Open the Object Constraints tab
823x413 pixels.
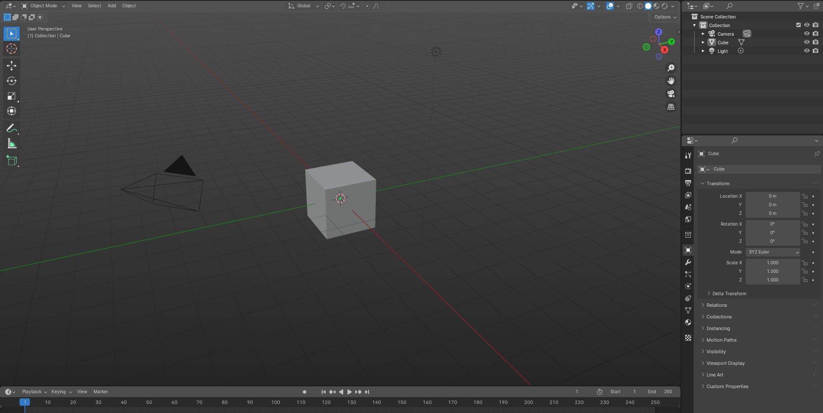pos(688,298)
